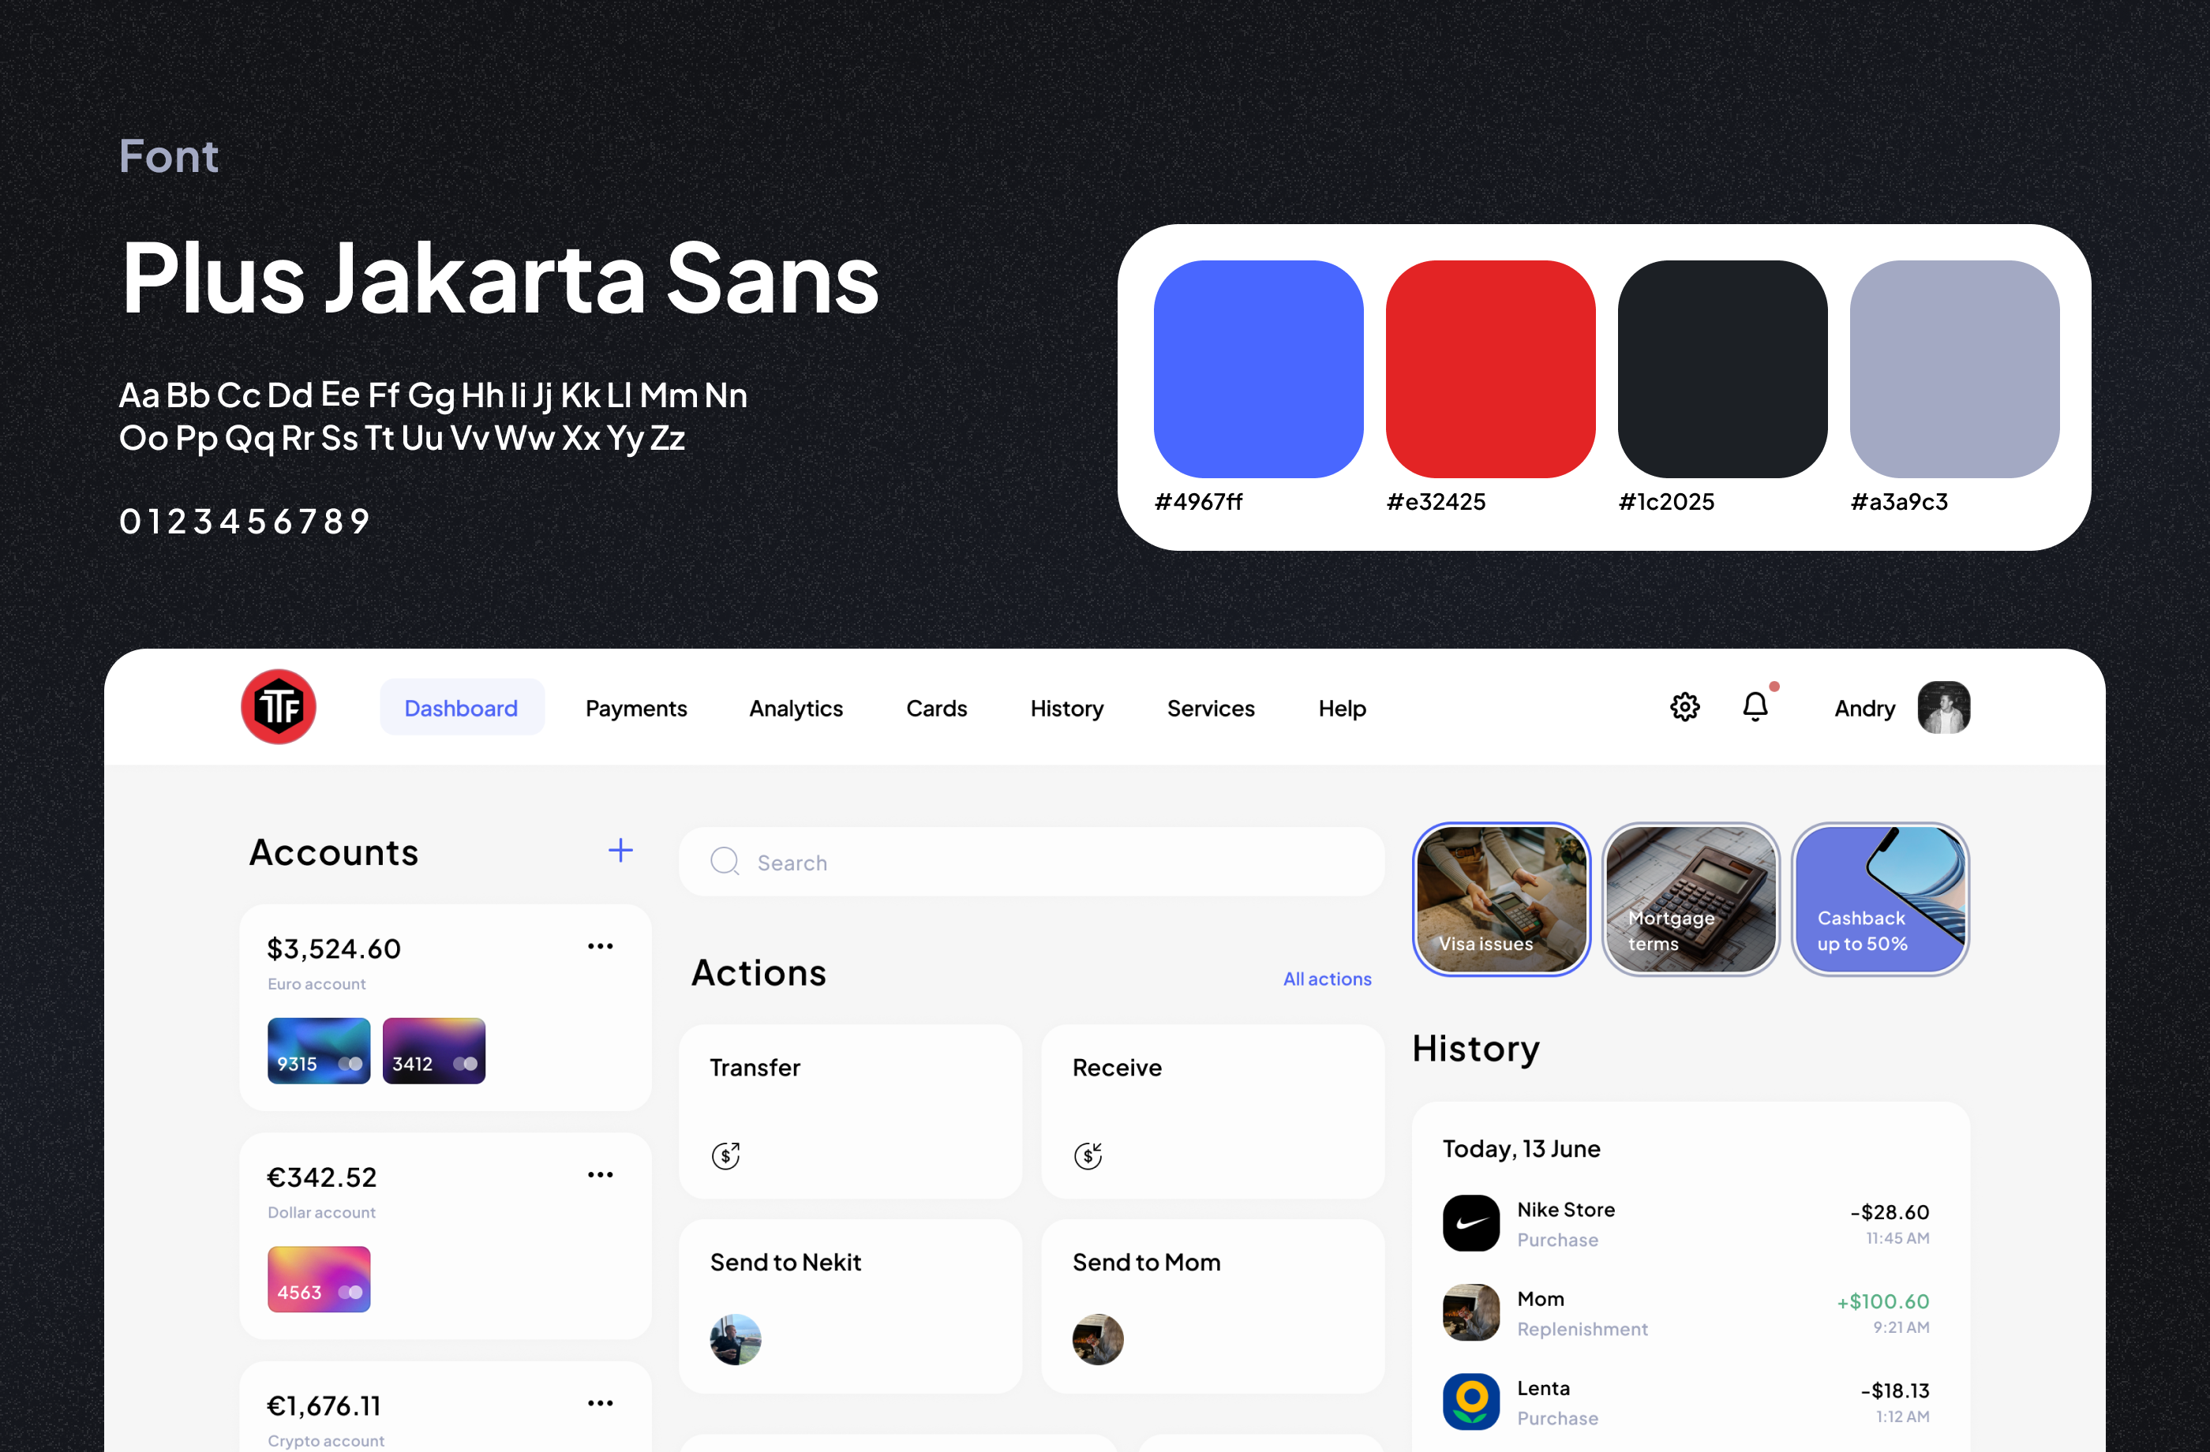The height and width of the screenshot is (1452, 2210).
Task: Select the Lenta logo in History
Action: click(1471, 1401)
